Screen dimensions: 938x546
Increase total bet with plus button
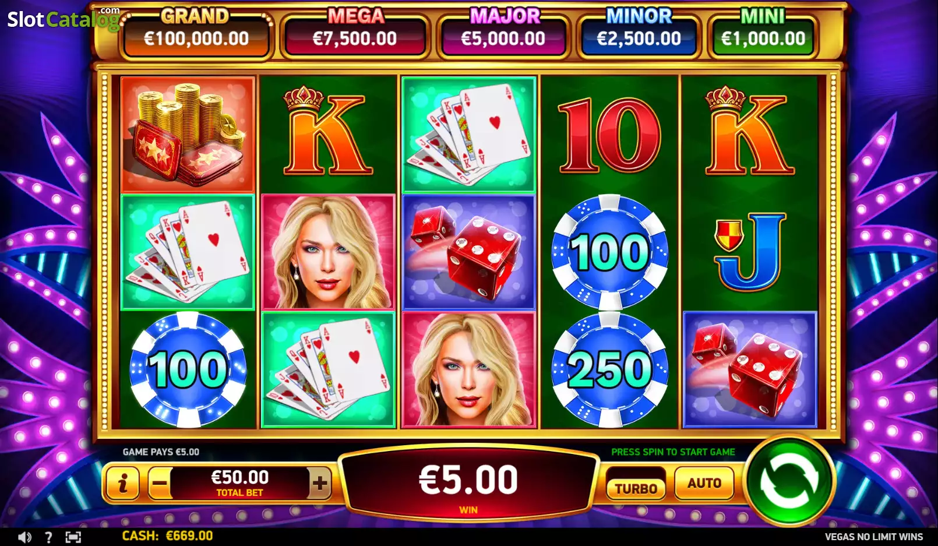click(319, 483)
